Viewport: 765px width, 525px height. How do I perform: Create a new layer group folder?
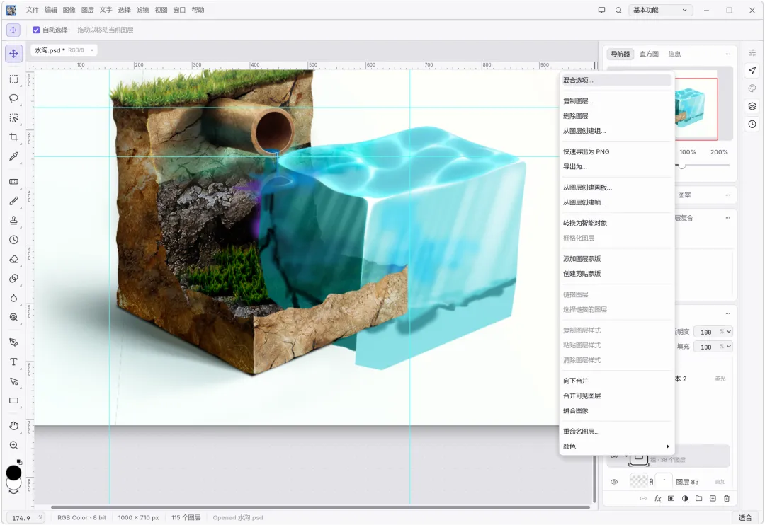pos(698,498)
